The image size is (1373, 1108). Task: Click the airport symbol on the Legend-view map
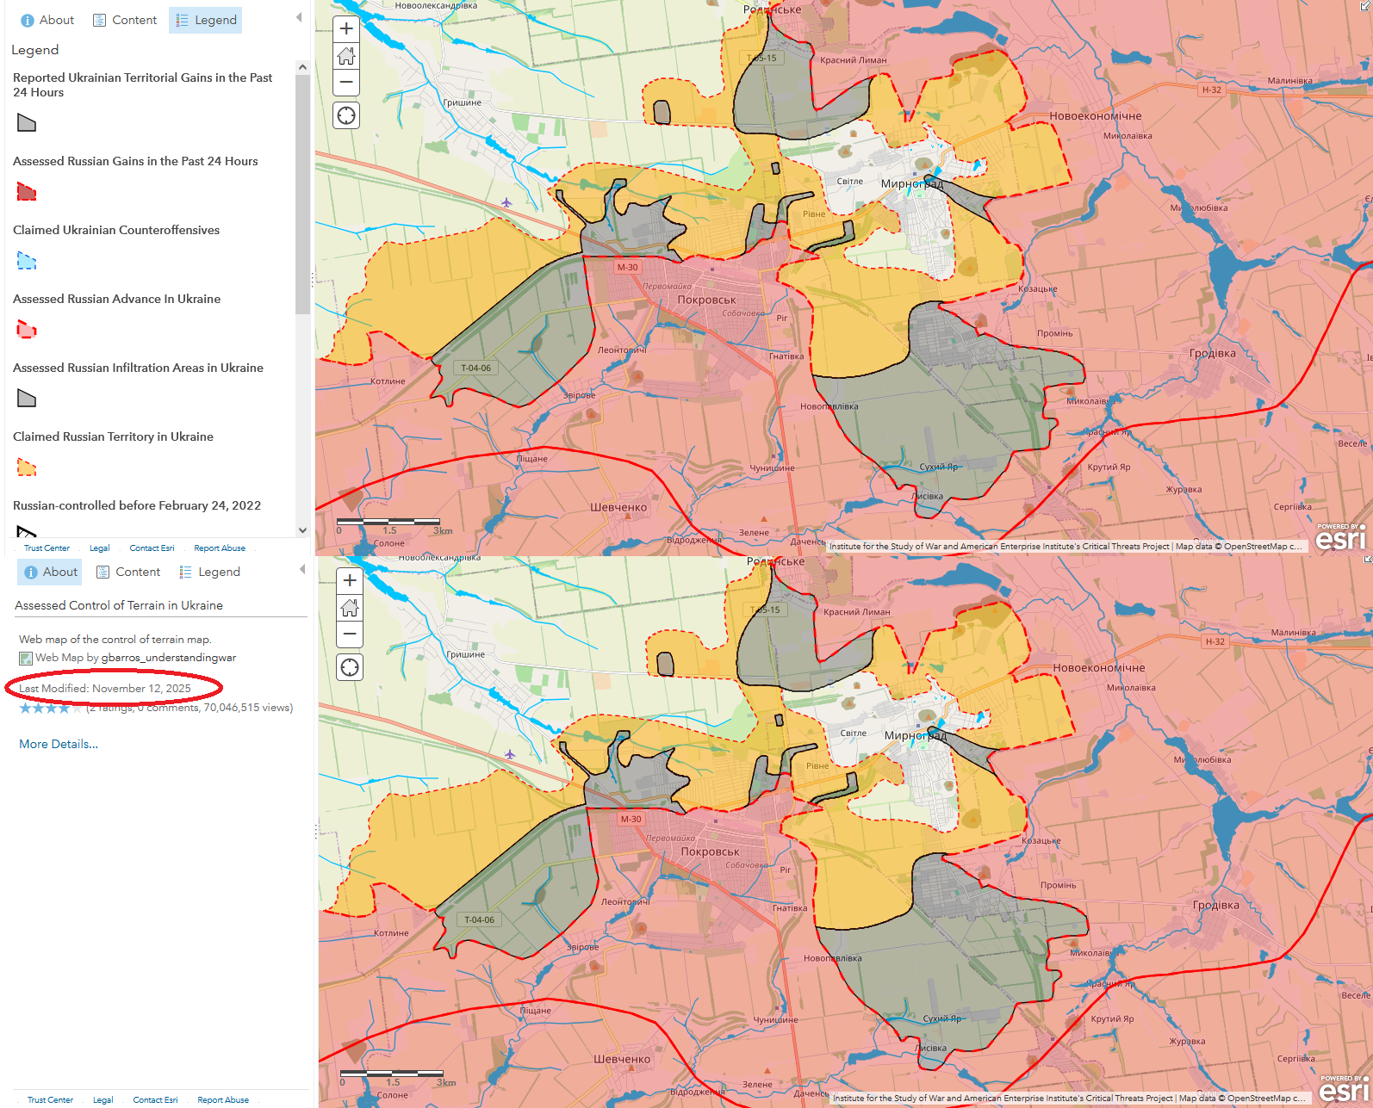(x=506, y=203)
